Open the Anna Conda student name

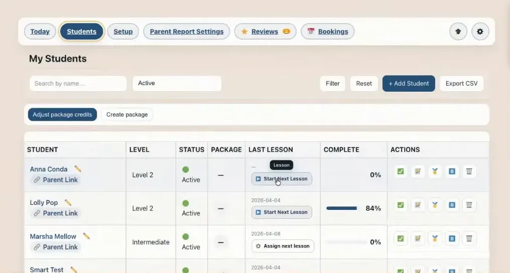(x=49, y=169)
